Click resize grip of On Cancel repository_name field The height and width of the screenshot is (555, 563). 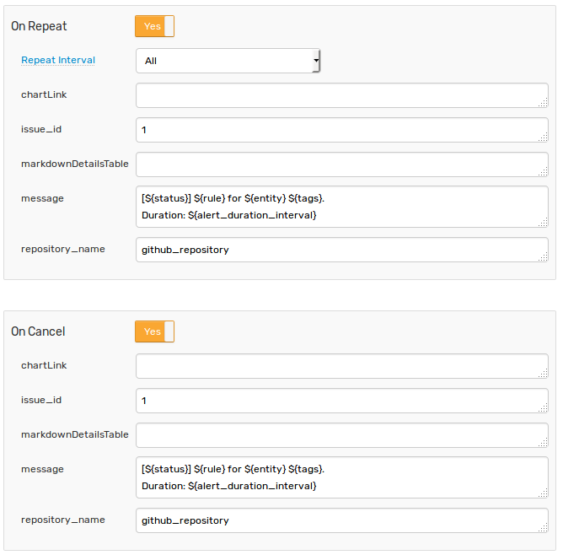(x=544, y=528)
